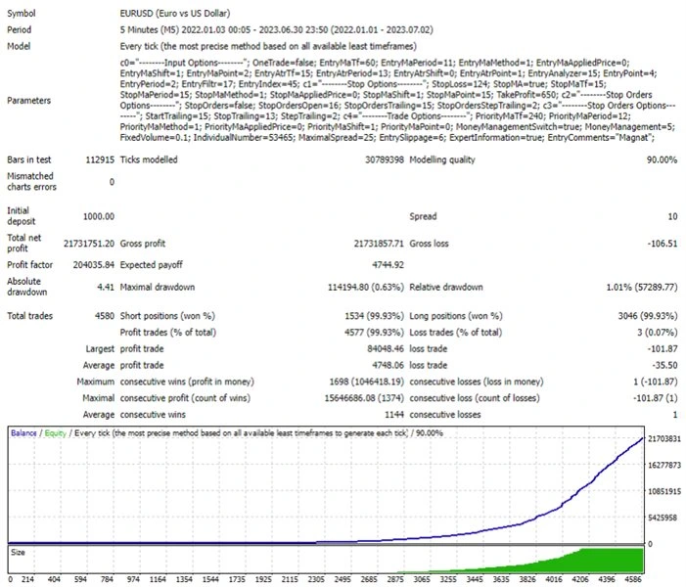The image size is (686, 587).
Task: Click Ticks modelled value 30789398
Action: [385, 160]
